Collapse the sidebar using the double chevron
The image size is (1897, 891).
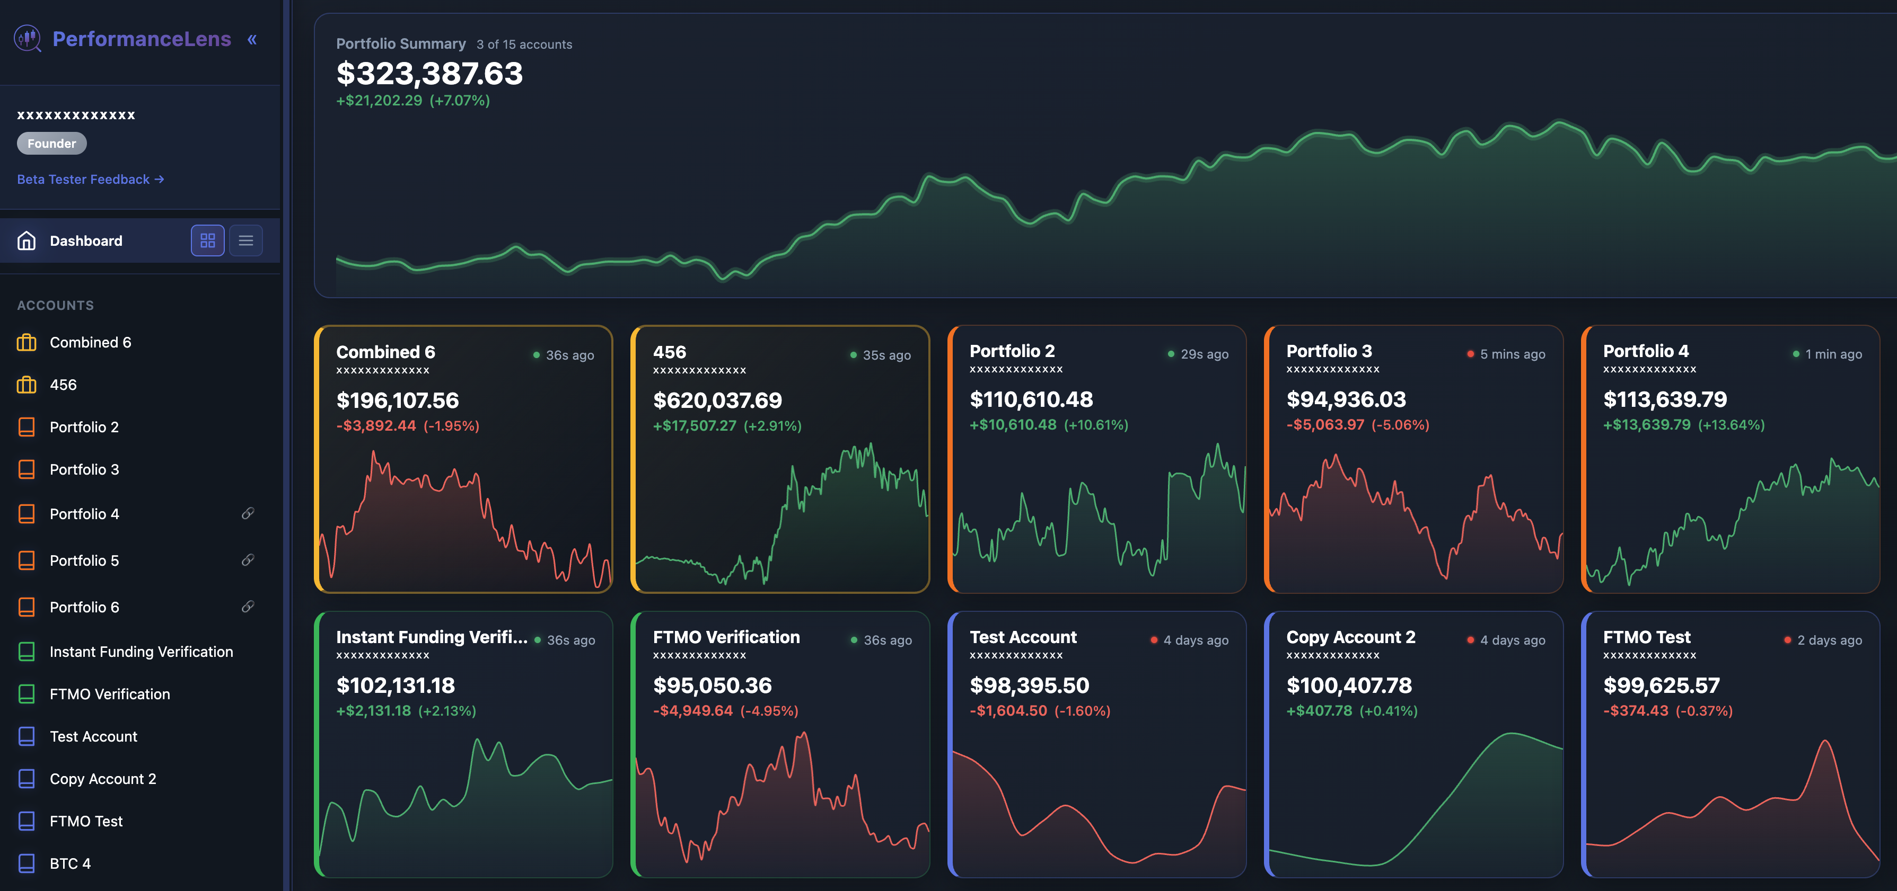[252, 39]
